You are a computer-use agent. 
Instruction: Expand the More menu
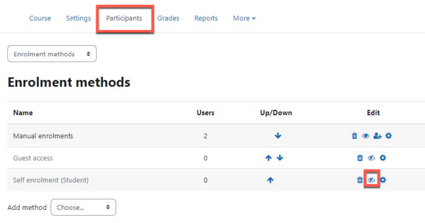click(x=244, y=18)
